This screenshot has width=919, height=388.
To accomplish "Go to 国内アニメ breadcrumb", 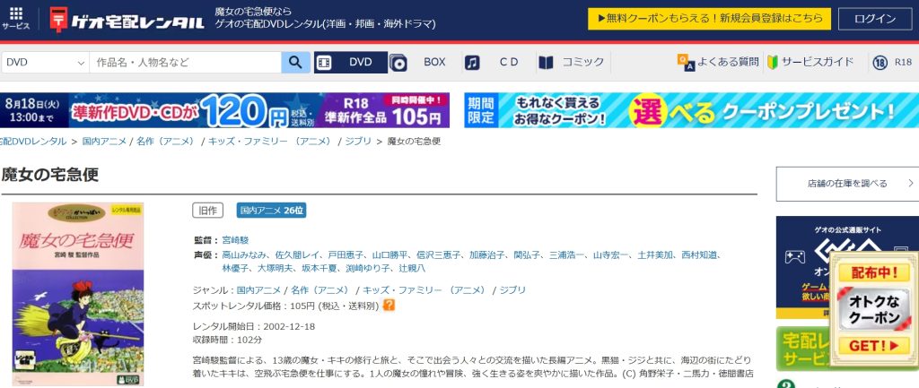I will click(104, 142).
